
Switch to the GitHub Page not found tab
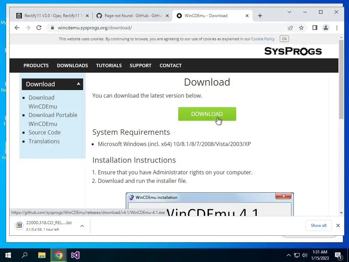[133, 16]
